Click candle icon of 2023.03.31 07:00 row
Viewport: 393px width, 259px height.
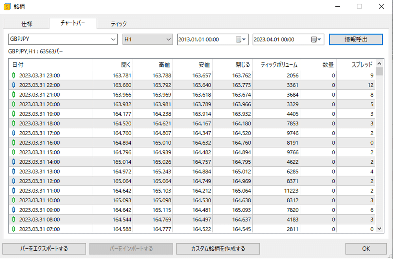pos(14,229)
